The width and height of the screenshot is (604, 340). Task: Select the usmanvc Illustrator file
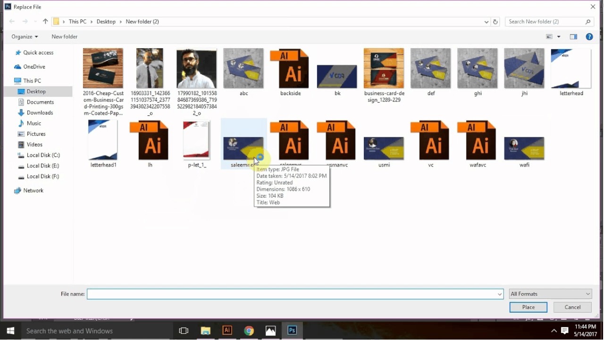[337, 144]
